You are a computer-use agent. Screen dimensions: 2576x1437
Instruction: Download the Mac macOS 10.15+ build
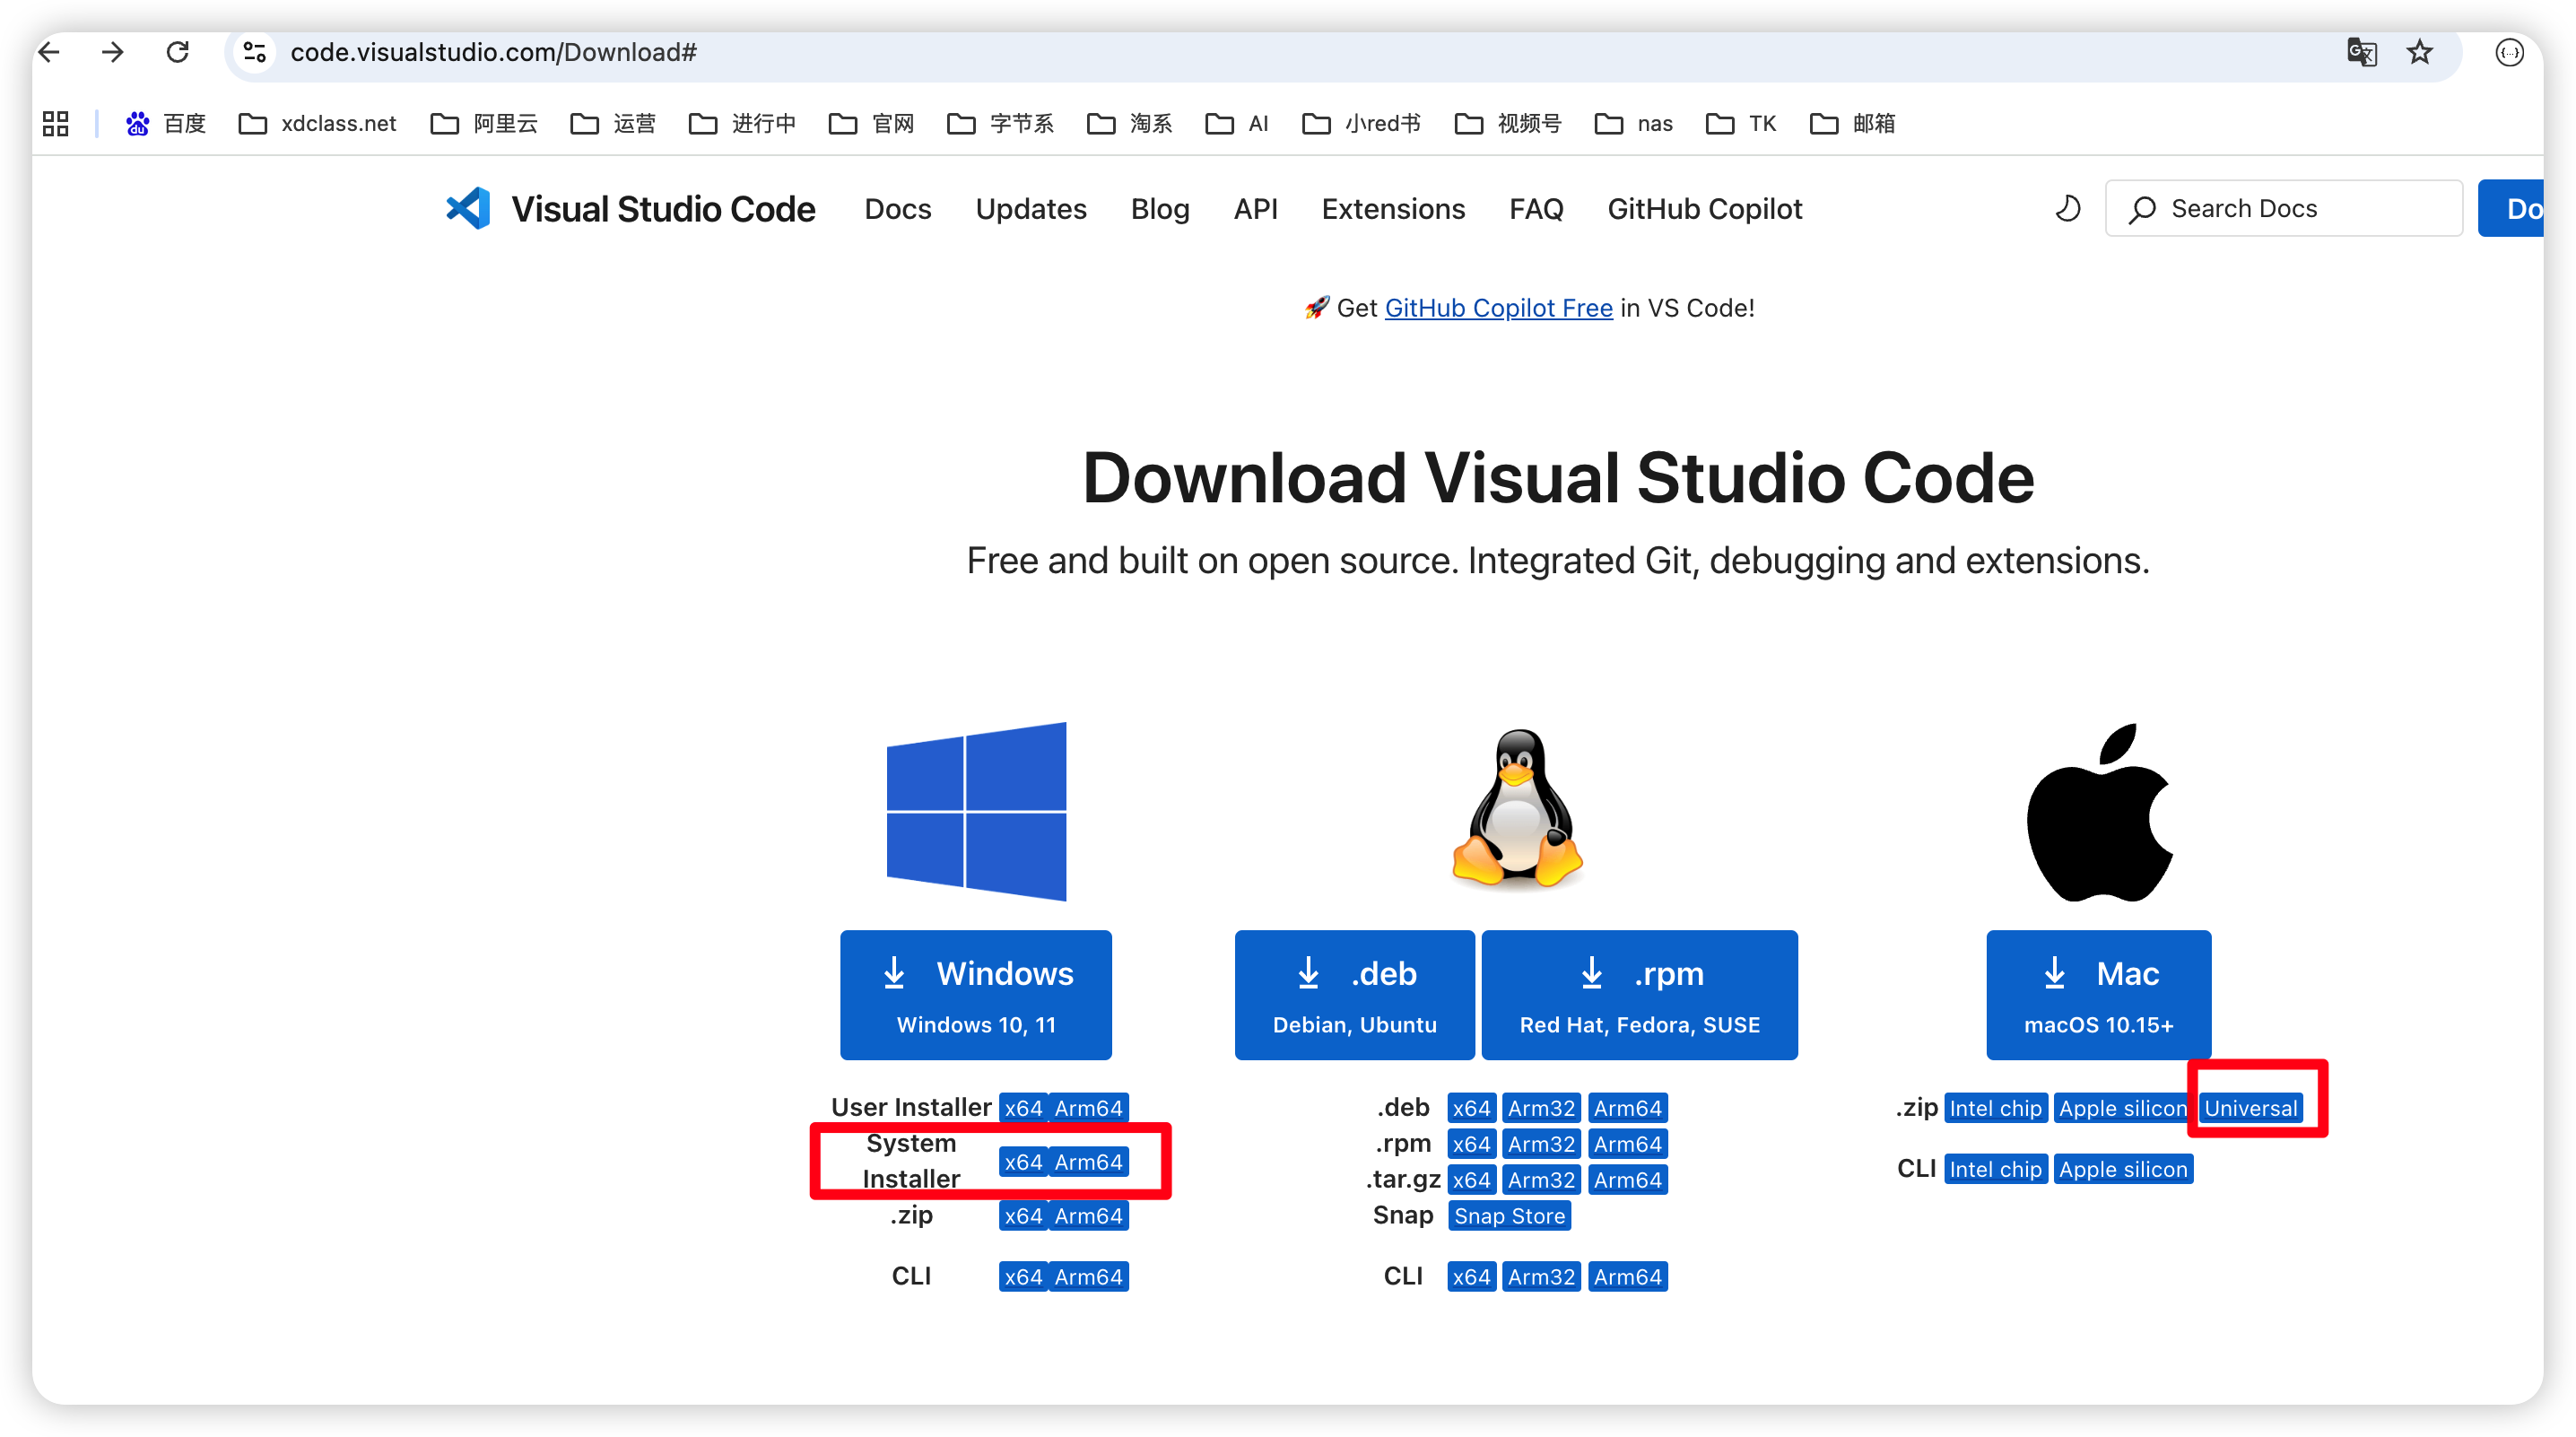(x=2098, y=994)
